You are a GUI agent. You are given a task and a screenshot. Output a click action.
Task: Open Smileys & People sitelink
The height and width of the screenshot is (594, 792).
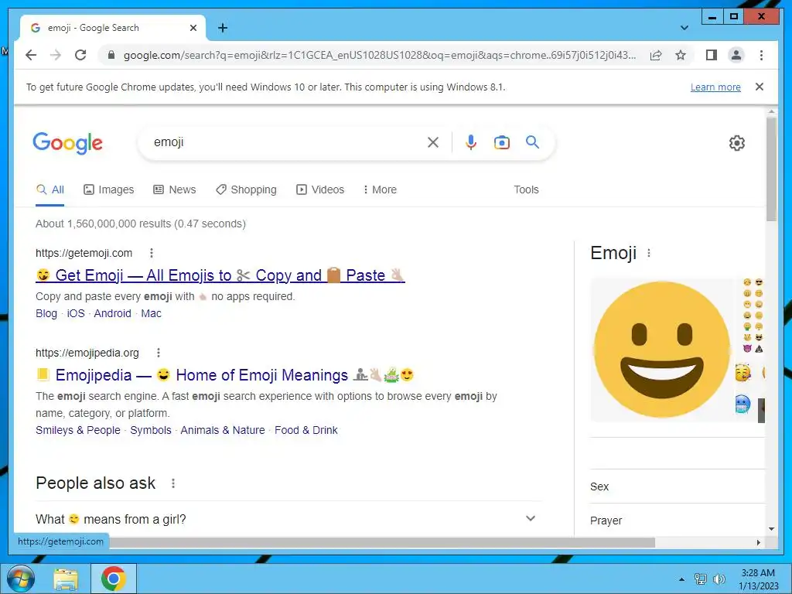tap(78, 430)
